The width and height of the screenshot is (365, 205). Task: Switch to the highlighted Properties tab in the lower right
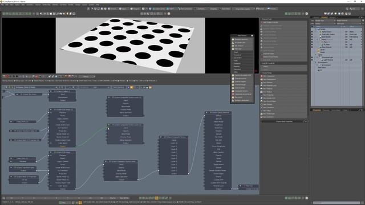pos(317,110)
